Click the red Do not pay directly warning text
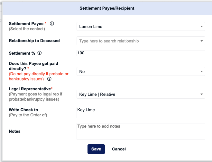212x162 pixels. (x=39, y=76)
